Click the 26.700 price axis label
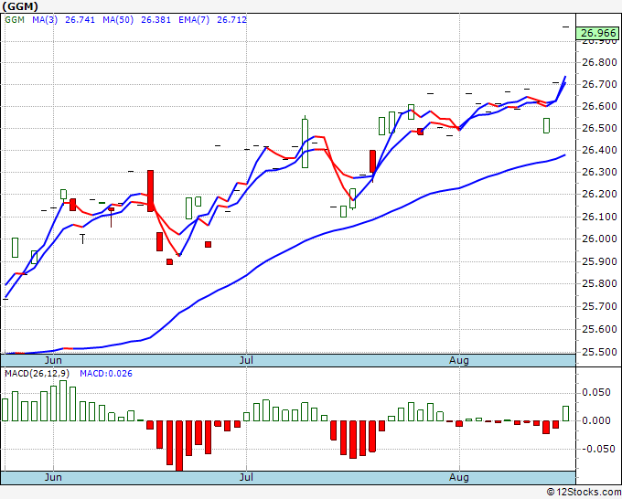This screenshot has height=499, width=622. coord(599,84)
